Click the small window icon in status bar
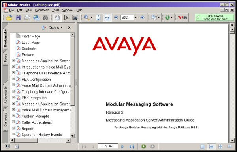237x152 pixels. [17, 146]
